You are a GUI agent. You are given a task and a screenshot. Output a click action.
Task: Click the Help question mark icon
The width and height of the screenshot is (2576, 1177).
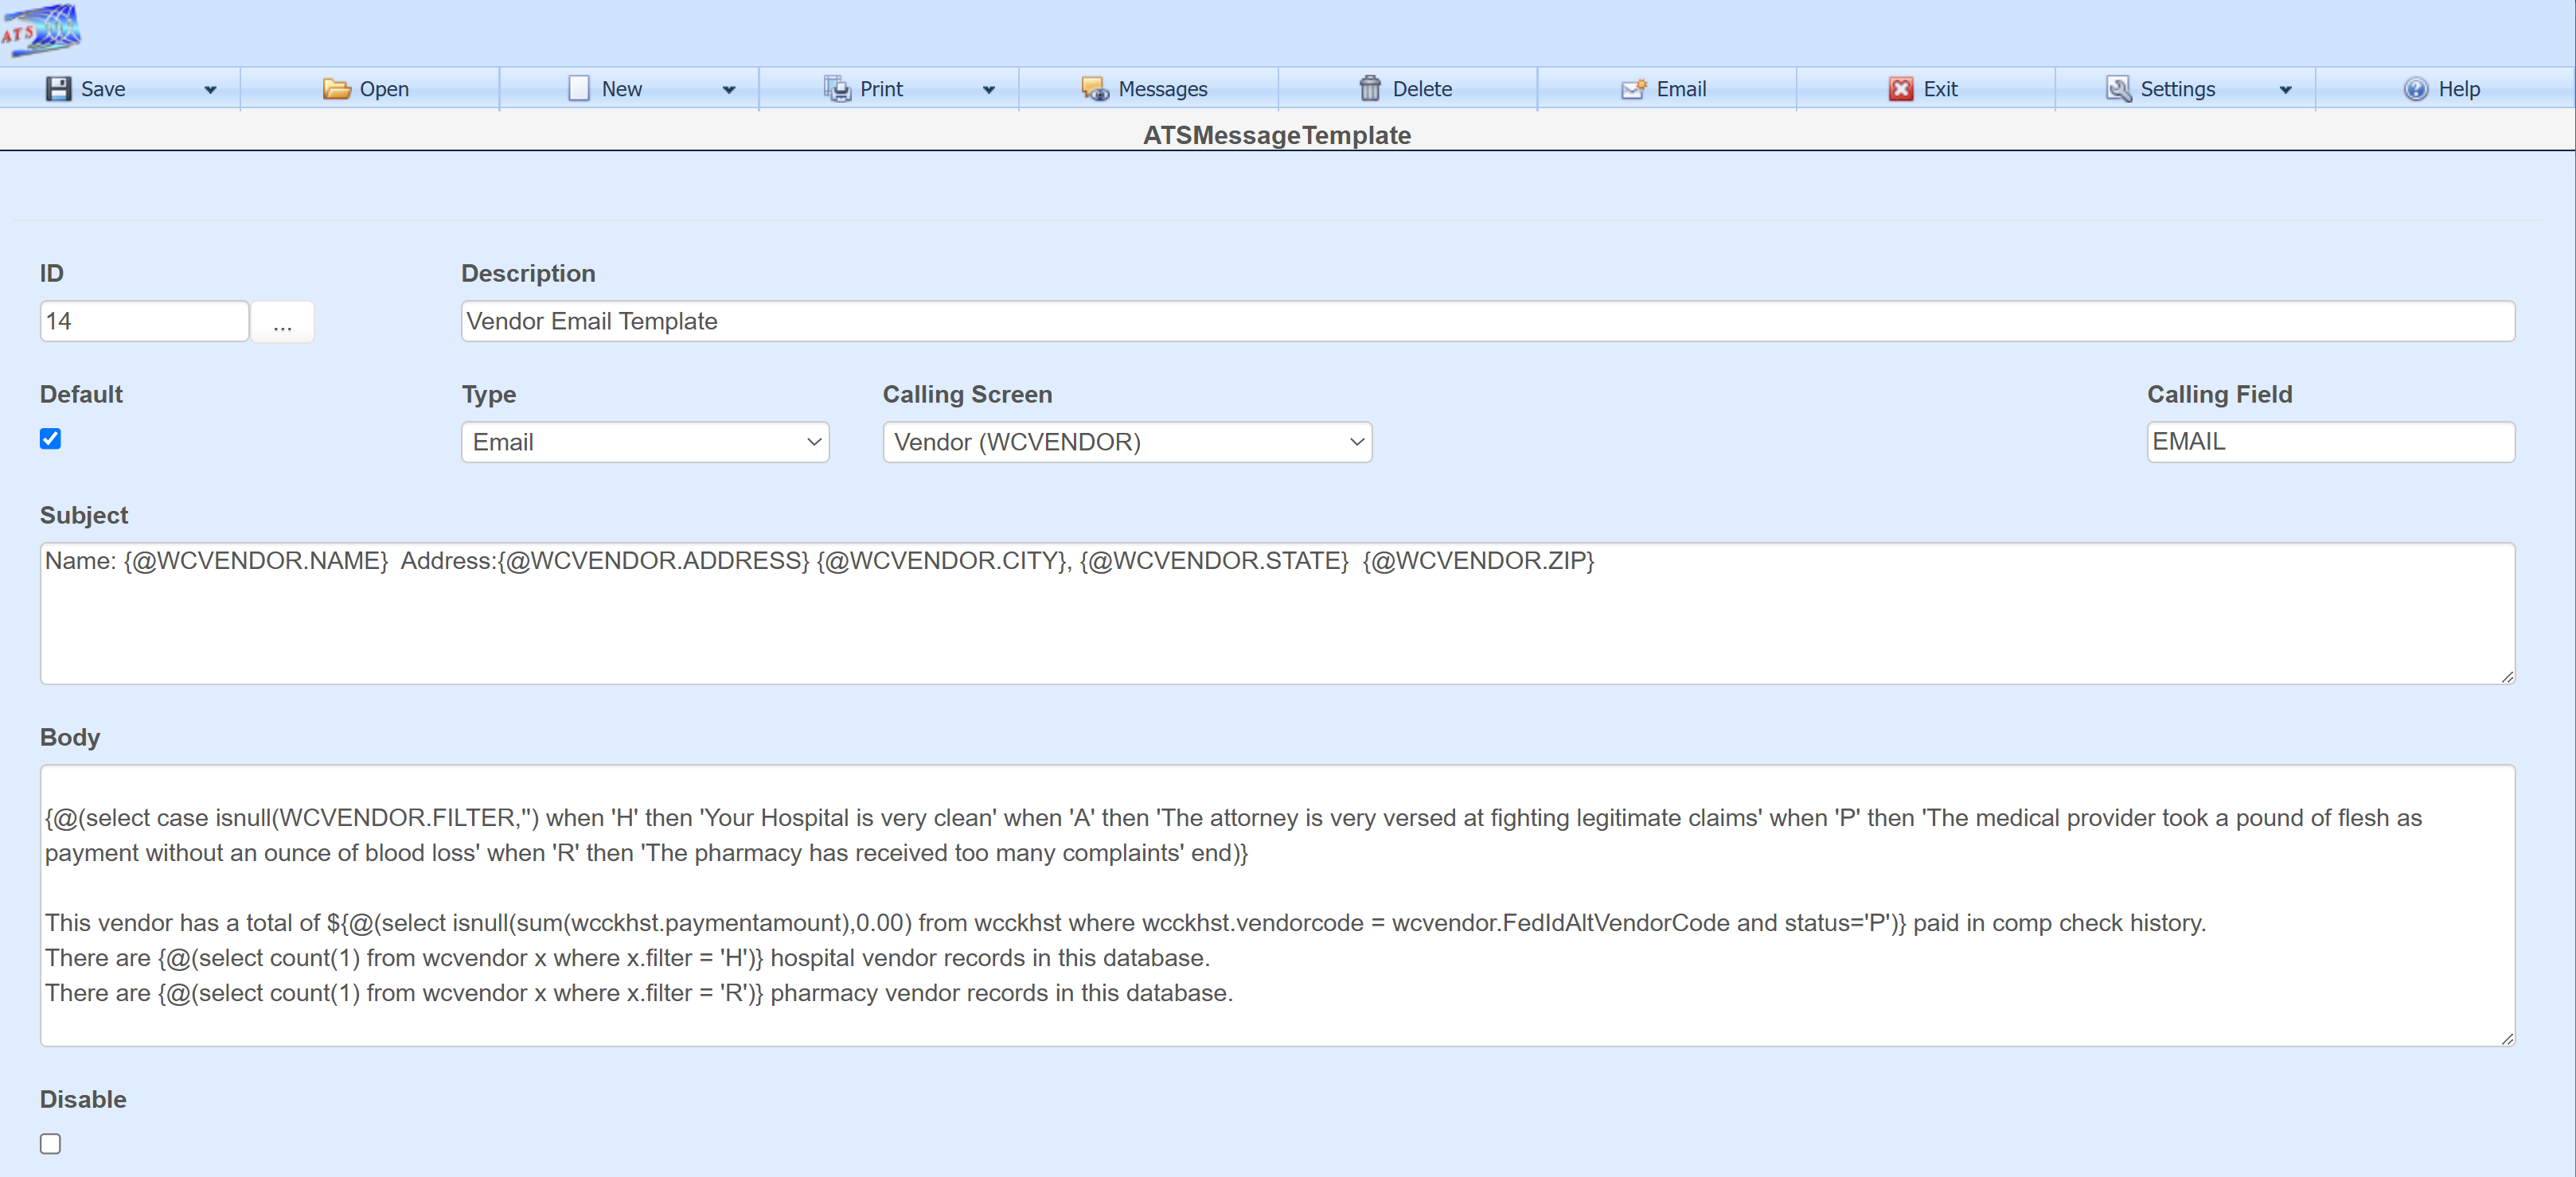2415,89
